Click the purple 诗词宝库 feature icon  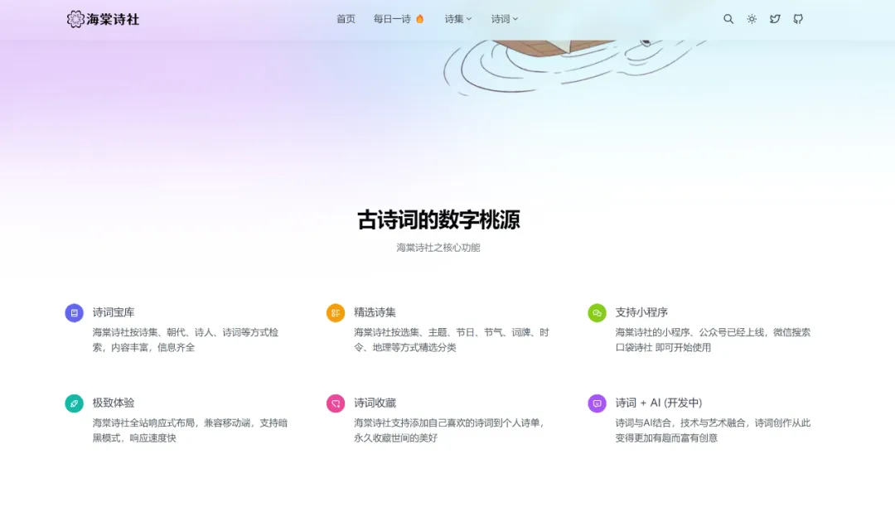pyautogui.click(x=74, y=313)
